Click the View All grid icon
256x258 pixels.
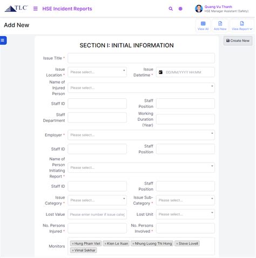[203, 24]
